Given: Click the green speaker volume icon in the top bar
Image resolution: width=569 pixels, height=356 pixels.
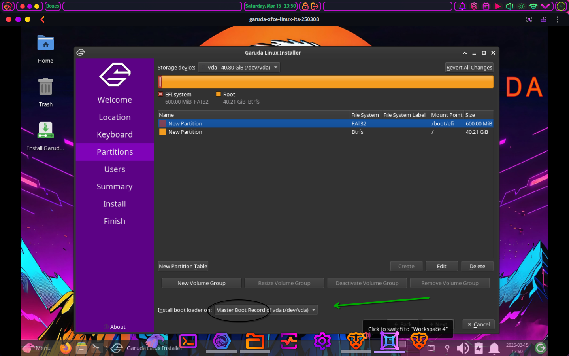Looking at the screenshot, I should 510,6.
